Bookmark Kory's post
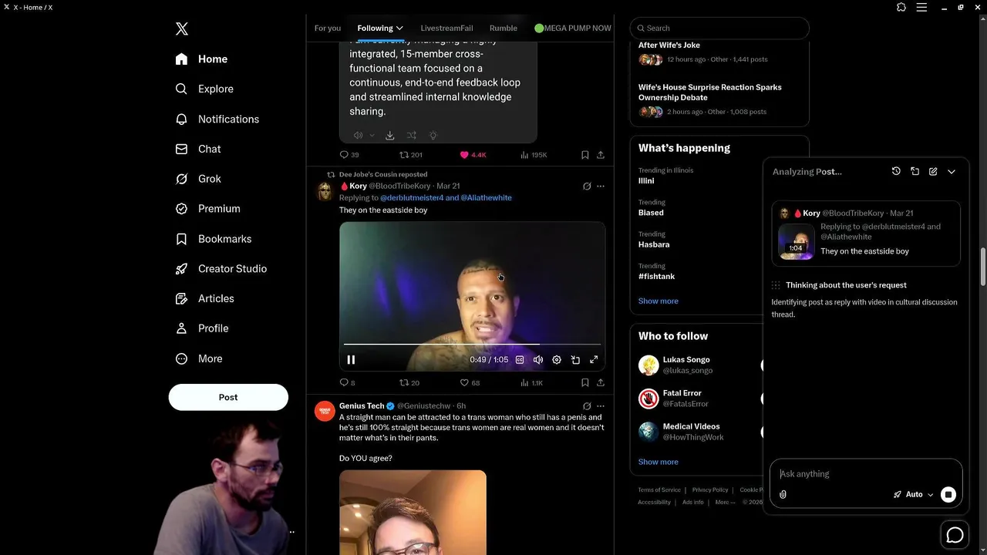This screenshot has width=987, height=555. 585,382
